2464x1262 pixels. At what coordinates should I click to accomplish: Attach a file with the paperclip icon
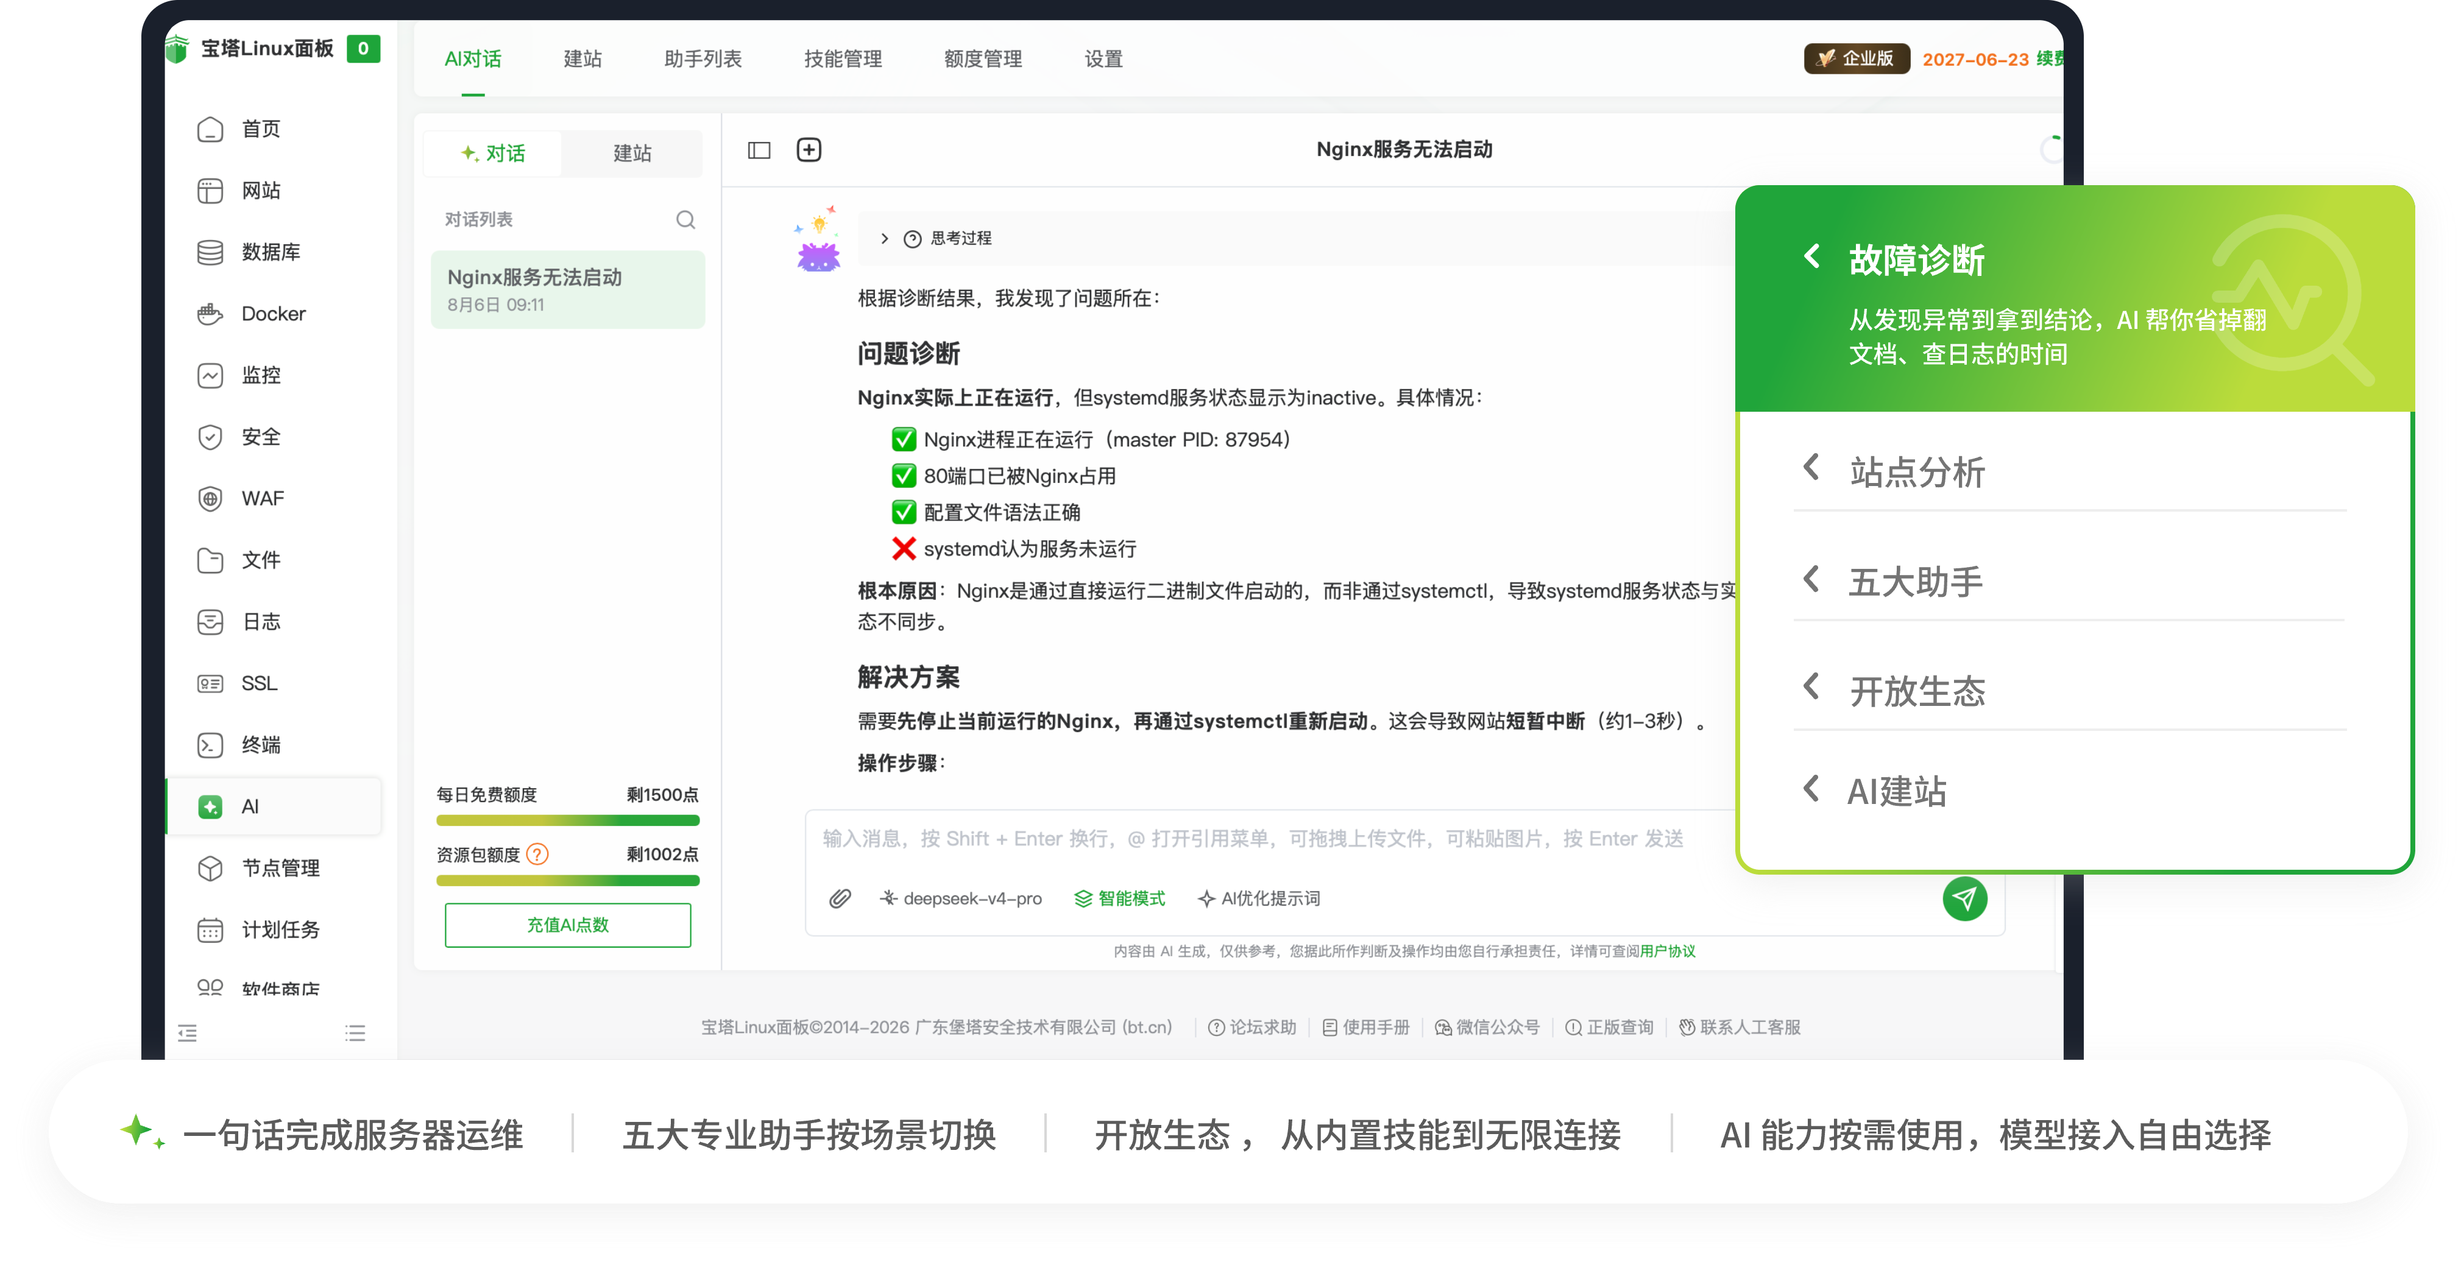(x=840, y=899)
